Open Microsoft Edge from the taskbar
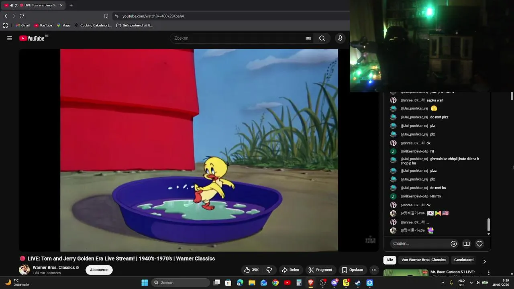 (240, 283)
